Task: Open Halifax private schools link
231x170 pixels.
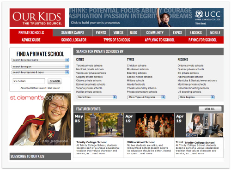Action: 89,92
